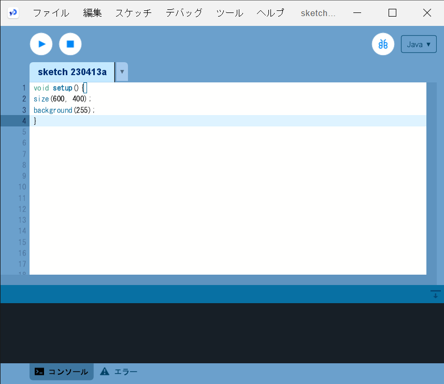Open the ファイル menu
Viewport: 444px width, 384px height.
click(x=51, y=13)
